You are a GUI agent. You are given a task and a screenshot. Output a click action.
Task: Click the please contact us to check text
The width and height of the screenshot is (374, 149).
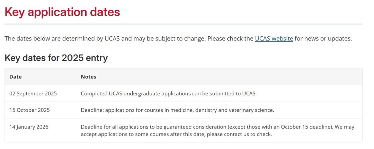239,134
